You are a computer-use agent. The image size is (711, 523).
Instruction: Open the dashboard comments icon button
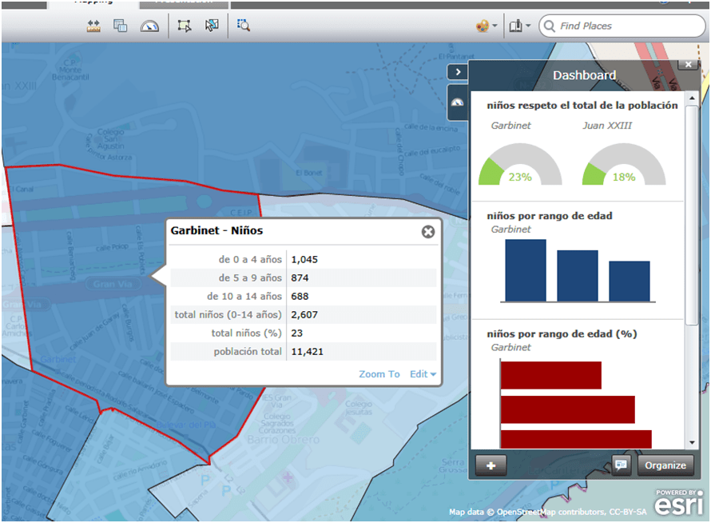pyautogui.click(x=621, y=465)
